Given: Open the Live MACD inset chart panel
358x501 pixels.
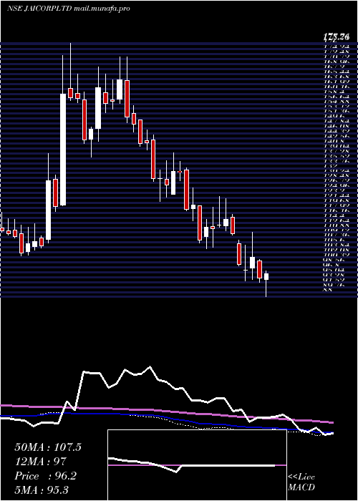Looking at the screenshot, I should (x=197, y=465).
